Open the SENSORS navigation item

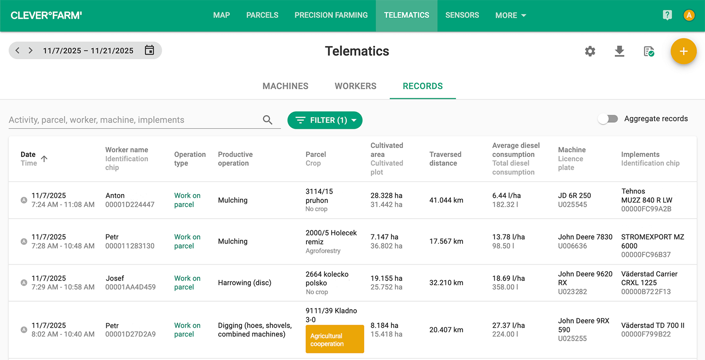[x=462, y=16]
